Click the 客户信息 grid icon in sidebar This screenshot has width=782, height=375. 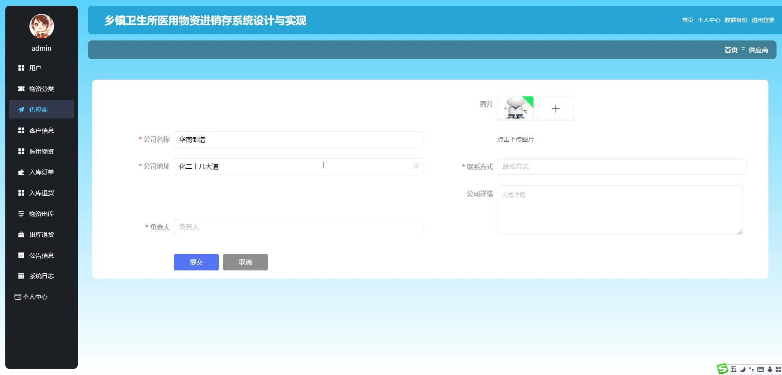click(x=21, y=130)
